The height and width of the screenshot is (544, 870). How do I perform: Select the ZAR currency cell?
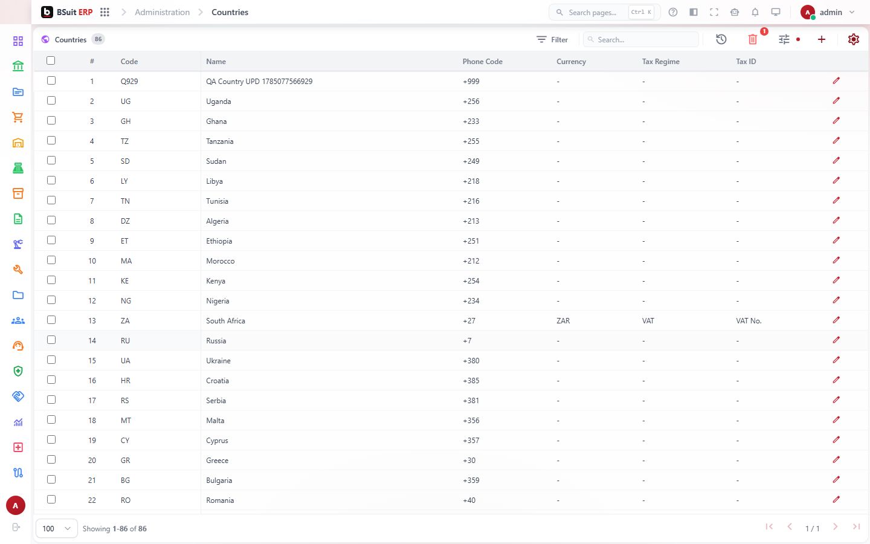point(563,321)
